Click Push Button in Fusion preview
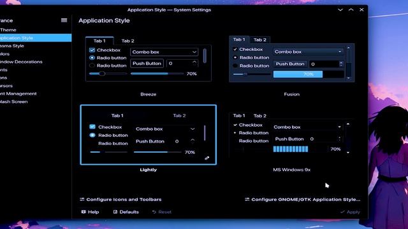 click(x=290, y=64)
